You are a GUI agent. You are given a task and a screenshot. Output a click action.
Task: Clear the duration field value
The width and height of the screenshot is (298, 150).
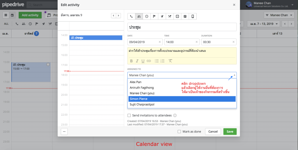(x=234, y=42)
